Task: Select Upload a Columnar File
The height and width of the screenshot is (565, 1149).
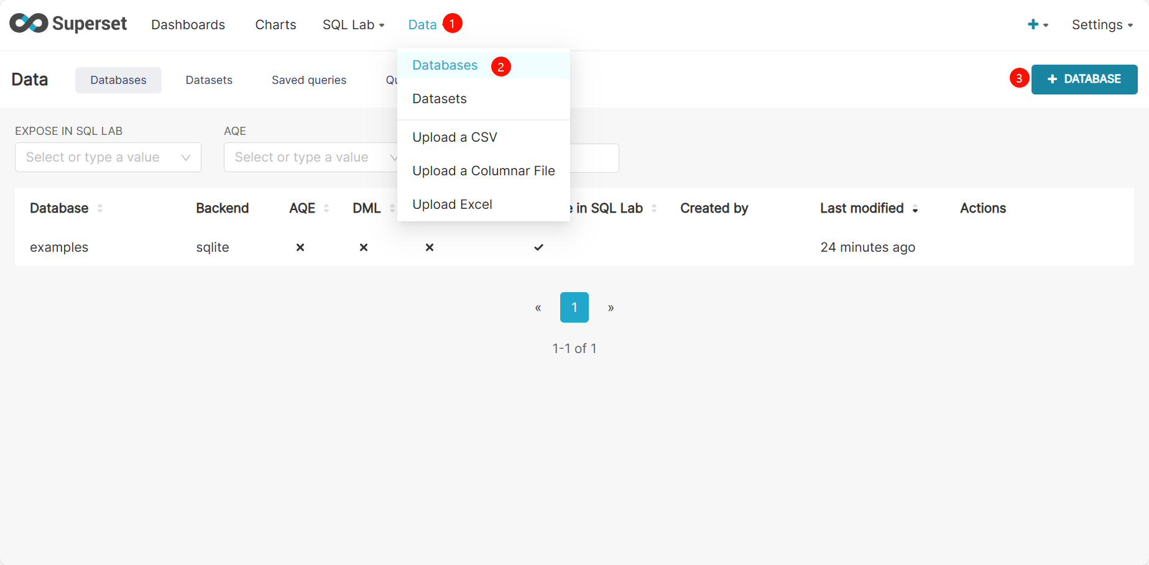Action: click(483, 171)
